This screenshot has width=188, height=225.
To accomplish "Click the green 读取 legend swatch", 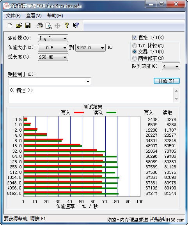I will point(111,112).
